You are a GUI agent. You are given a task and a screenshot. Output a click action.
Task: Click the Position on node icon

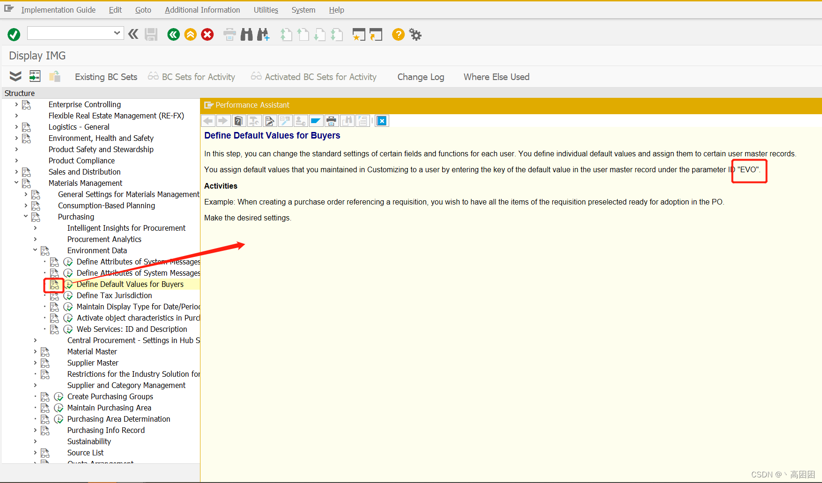(x=35, y=76)
